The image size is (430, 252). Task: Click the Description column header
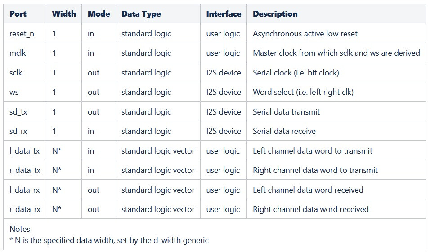pos(275,14)
